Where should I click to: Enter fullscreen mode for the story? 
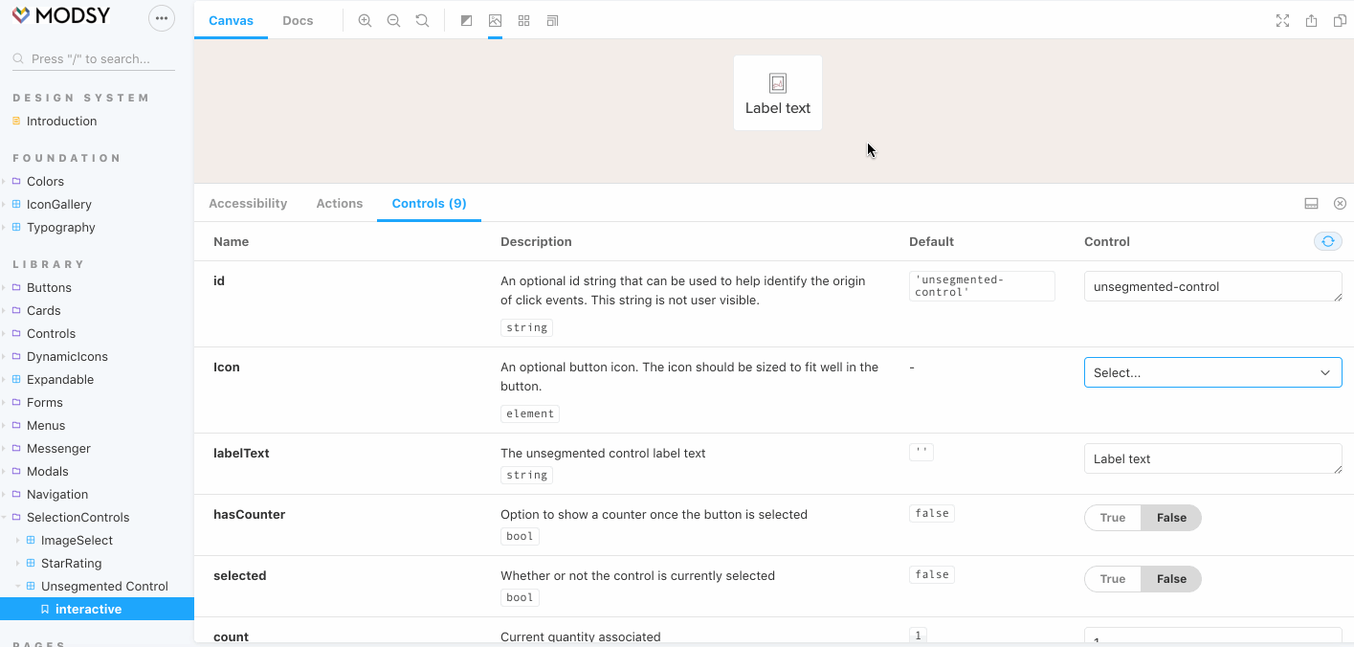(1282, 20)
